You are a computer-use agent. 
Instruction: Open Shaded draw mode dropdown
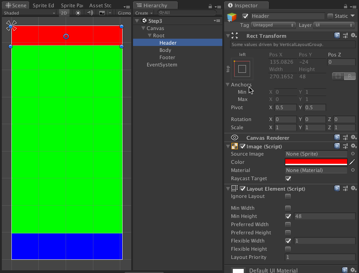(29, 13)
